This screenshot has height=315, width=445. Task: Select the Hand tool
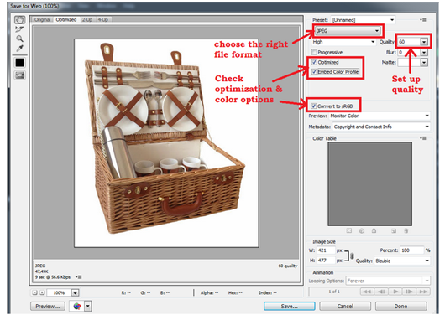click(19, 20)
